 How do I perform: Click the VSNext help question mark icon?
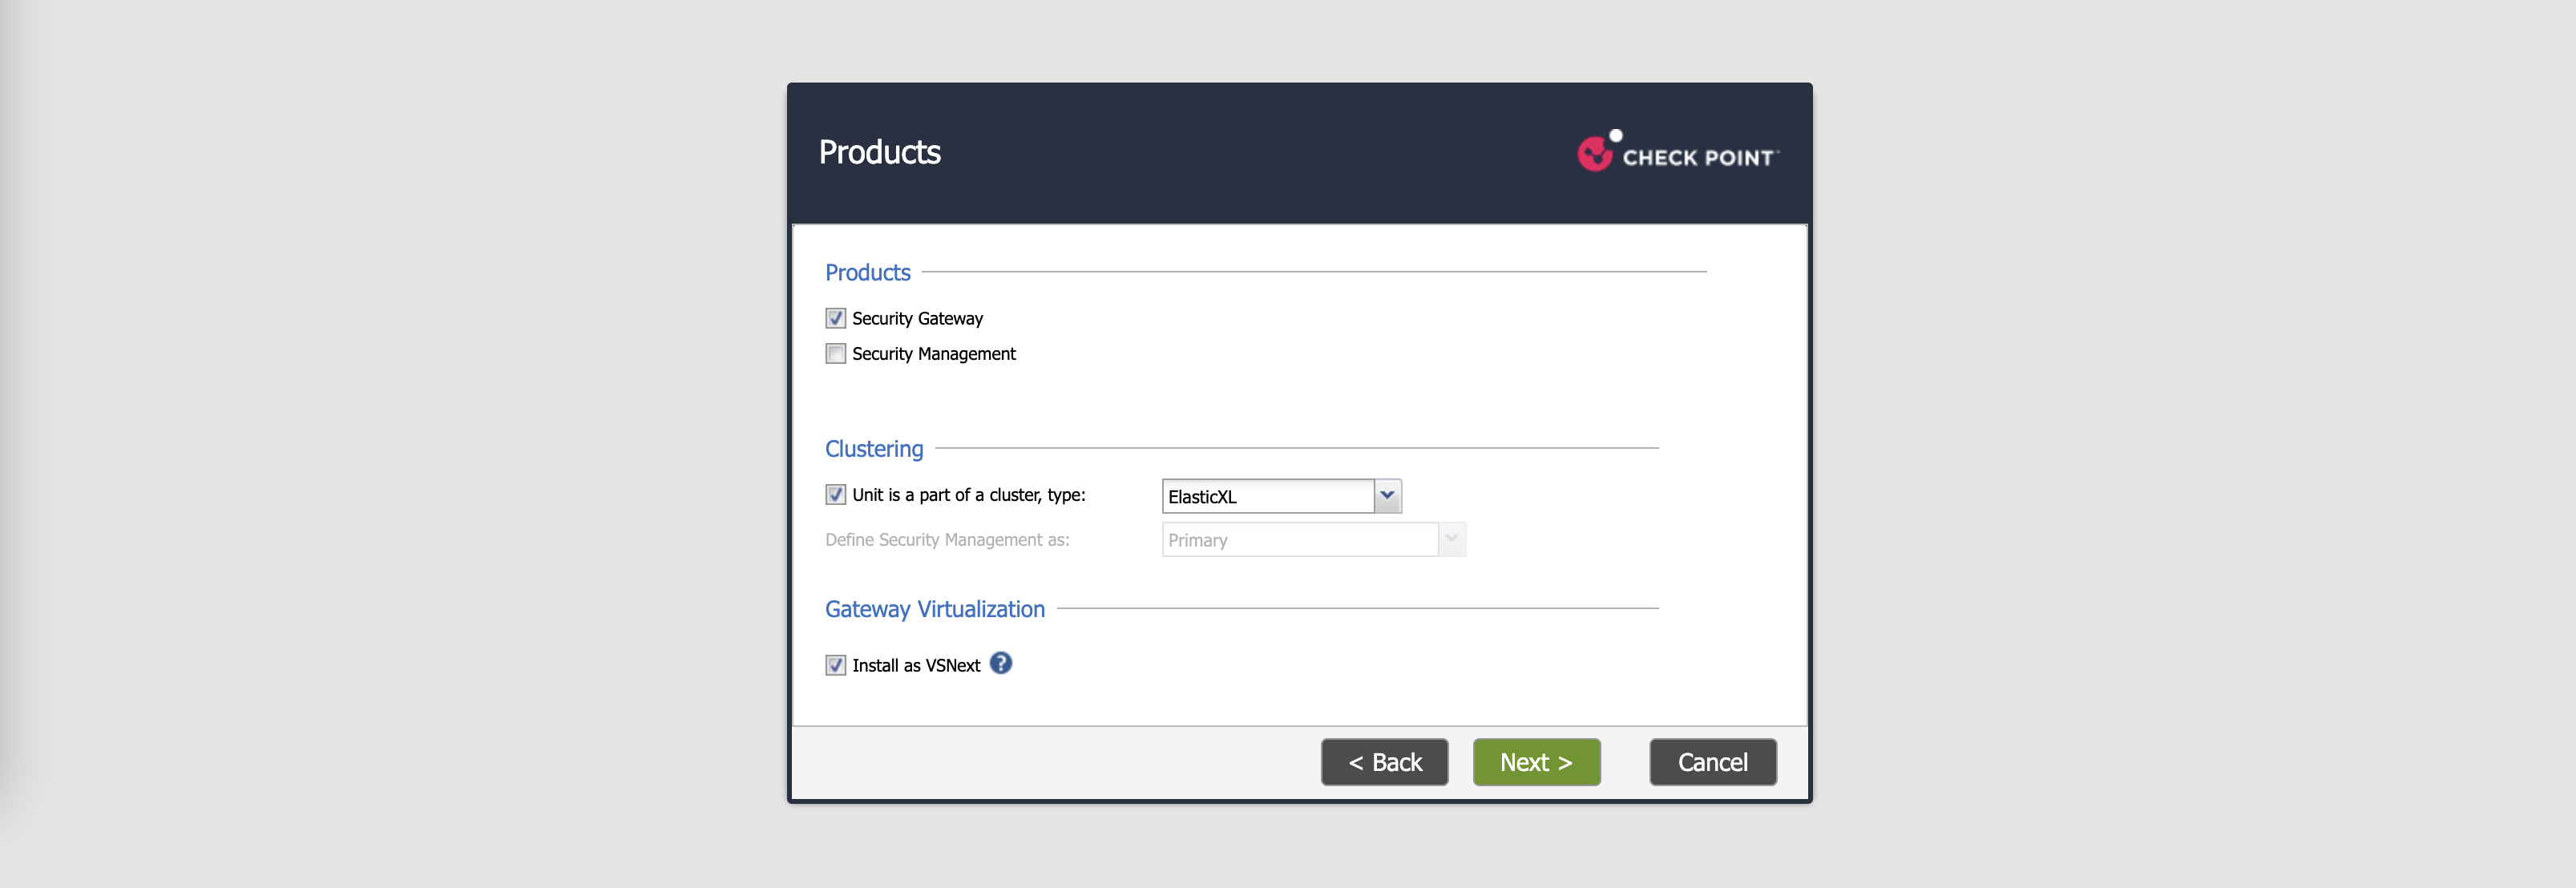pyautogui.click(x=1000, y=664)
